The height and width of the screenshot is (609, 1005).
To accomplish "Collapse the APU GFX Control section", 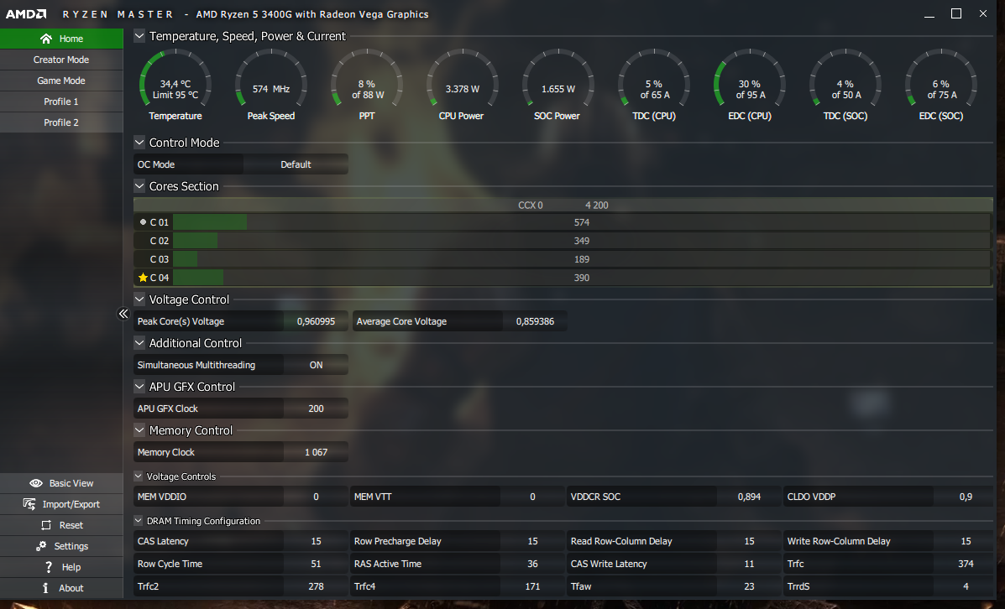I will point(139,386).
